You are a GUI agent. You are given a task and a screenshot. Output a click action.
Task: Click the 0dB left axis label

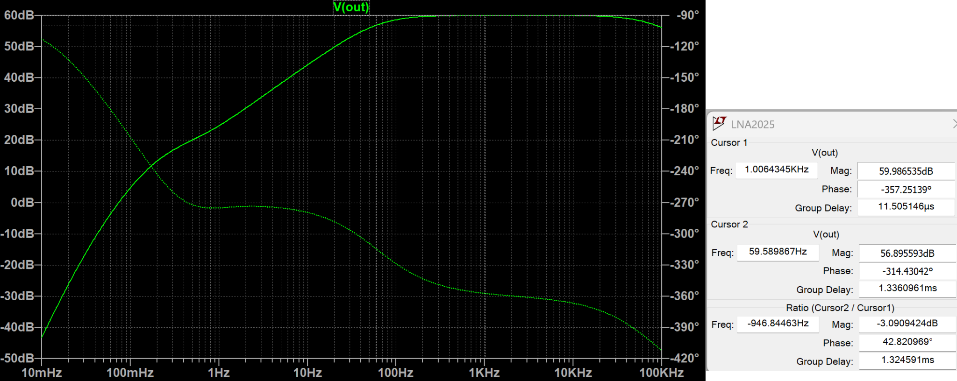(22, 203)
